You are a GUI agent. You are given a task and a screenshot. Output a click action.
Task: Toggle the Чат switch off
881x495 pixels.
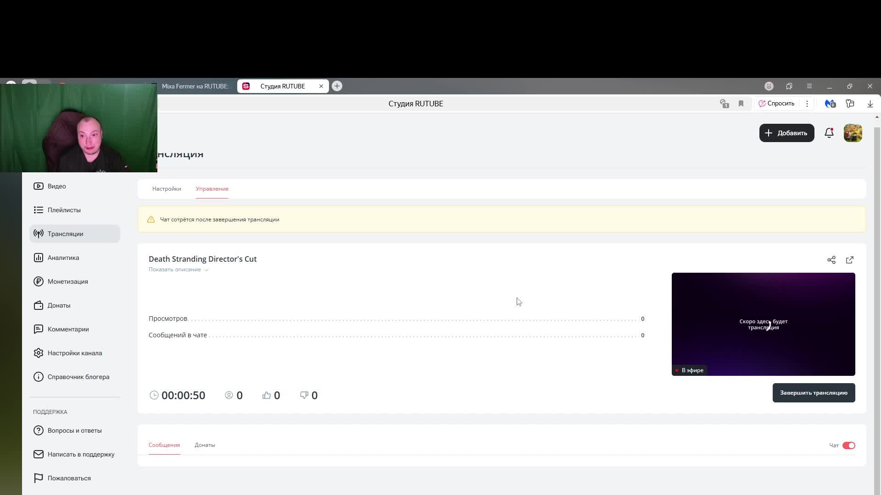tap(848, 445)
